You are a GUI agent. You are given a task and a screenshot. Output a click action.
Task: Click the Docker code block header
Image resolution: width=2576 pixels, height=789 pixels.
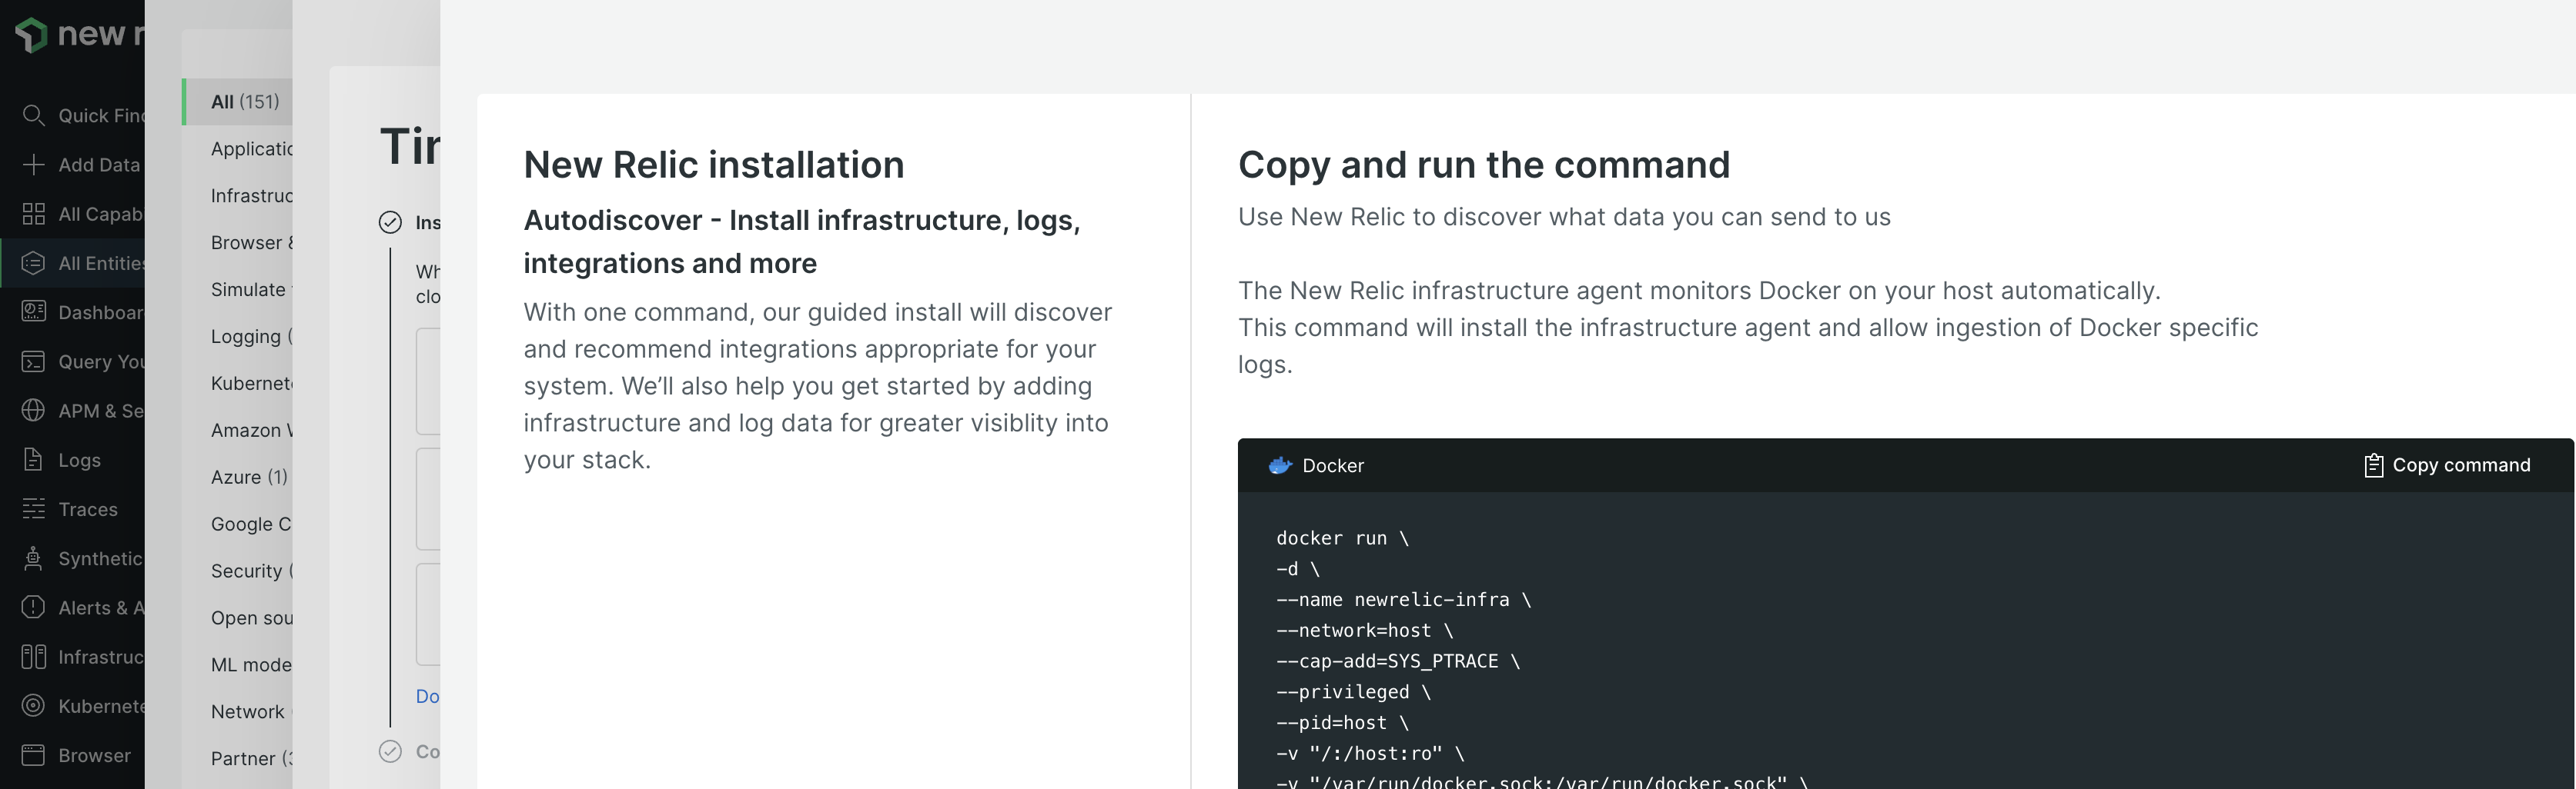(1332, 467)
